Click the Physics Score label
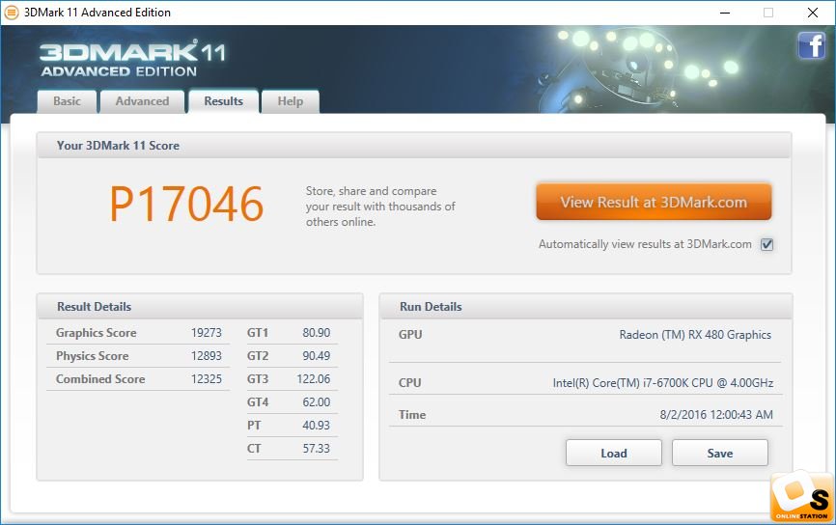This screenshot has height=525, width=836. point(93,355)
